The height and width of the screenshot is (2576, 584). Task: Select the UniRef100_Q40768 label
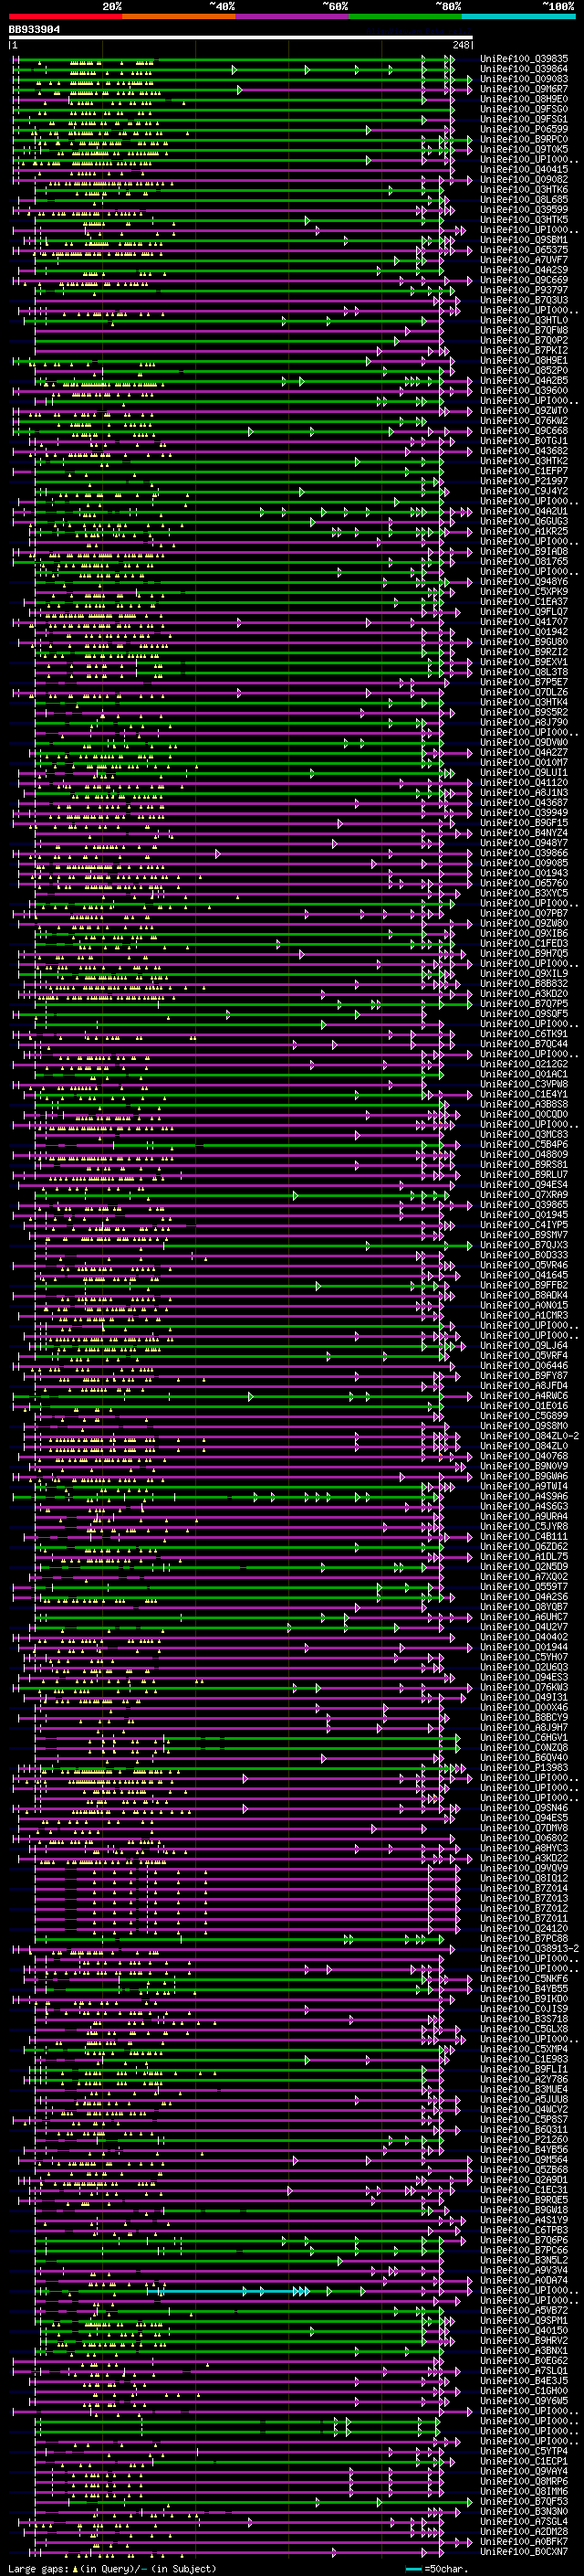524,1456
